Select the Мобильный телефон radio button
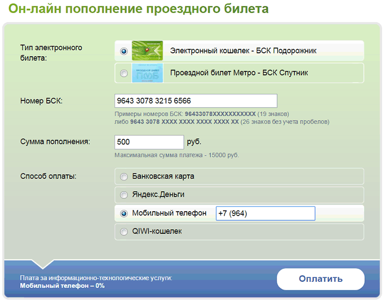 click(124, 214)
